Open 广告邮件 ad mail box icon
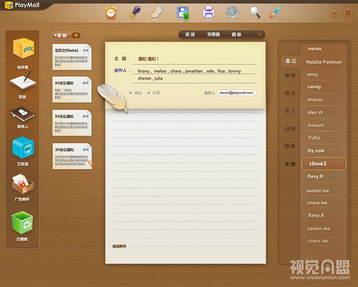Image resolution: width=358 pixels, height=287 pixels. click(23, 184)
